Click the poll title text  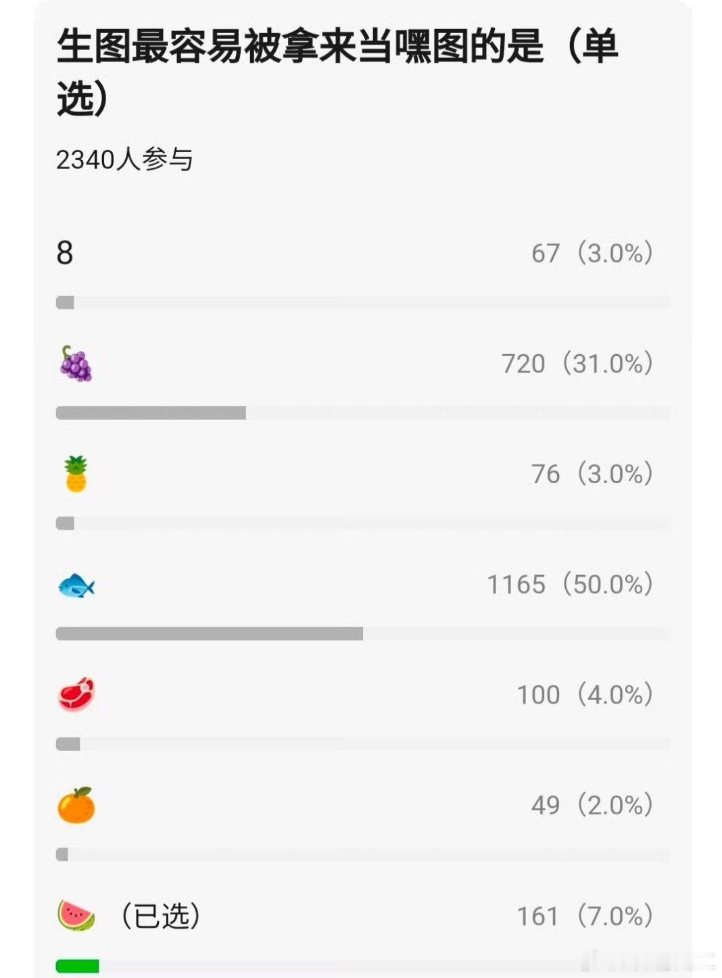pos(337,72)
